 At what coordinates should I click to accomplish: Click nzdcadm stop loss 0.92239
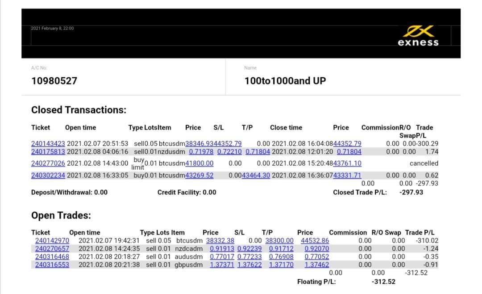click(249, 248)
